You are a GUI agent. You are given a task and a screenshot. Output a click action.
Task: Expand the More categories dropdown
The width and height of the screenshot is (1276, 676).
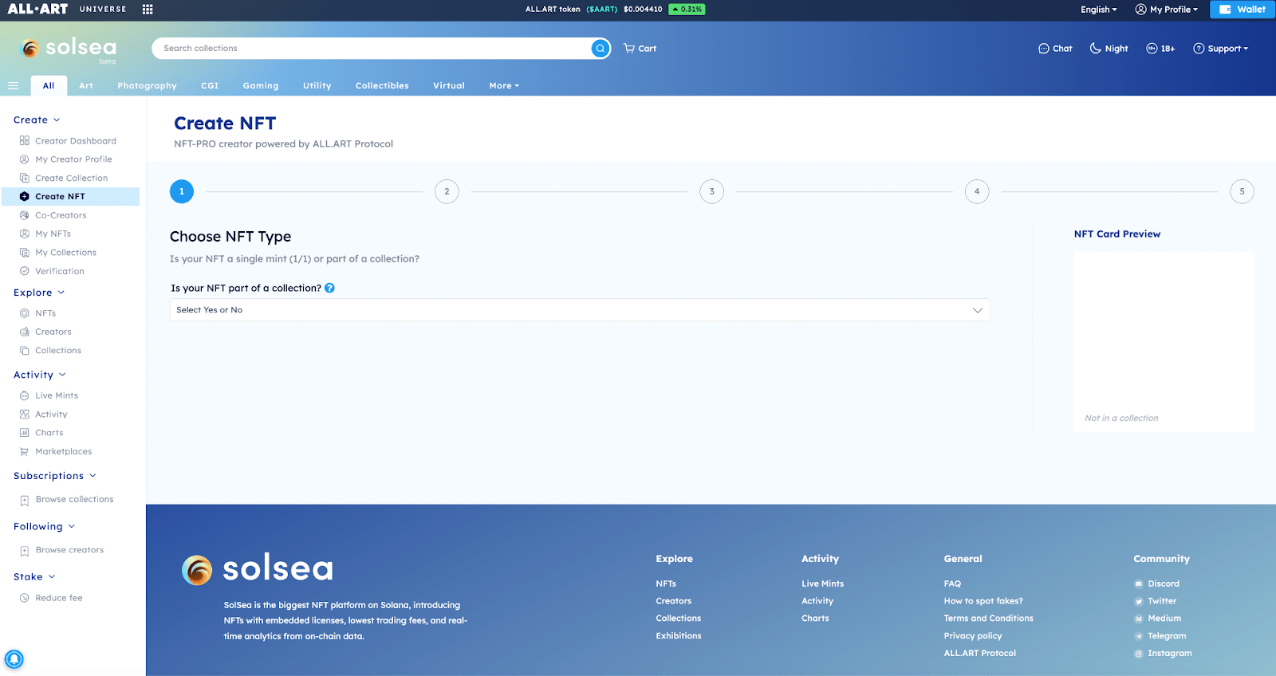504,85
